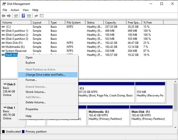The height and width of the screenshot is (140, 178).
Task: Select the Main Disk (F:) volume row
Action: click(x=82, y=43)
